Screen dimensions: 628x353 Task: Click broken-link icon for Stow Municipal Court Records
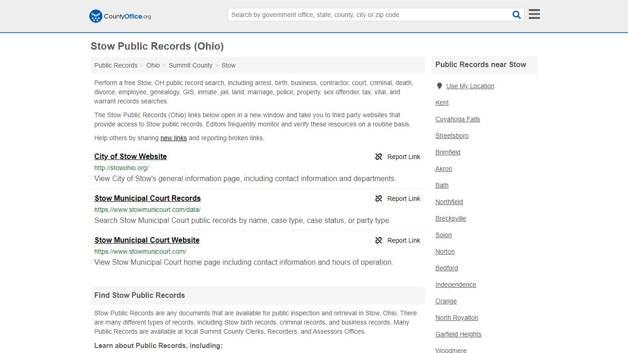(379, 199)
